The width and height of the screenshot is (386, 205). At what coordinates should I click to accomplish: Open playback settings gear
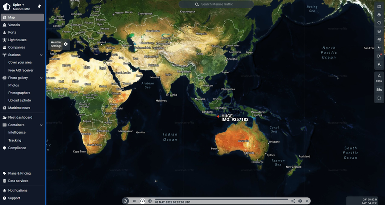point(300,201)
